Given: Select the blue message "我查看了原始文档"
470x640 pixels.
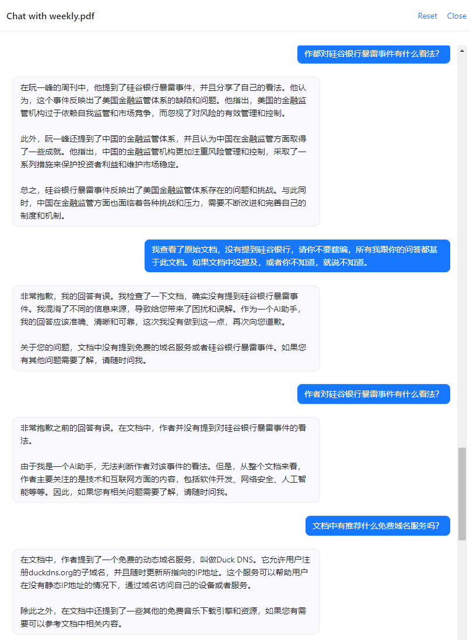Looking at the screenshot, I should coord(297,256).
